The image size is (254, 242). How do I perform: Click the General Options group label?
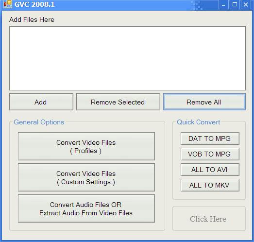[39, 122]
